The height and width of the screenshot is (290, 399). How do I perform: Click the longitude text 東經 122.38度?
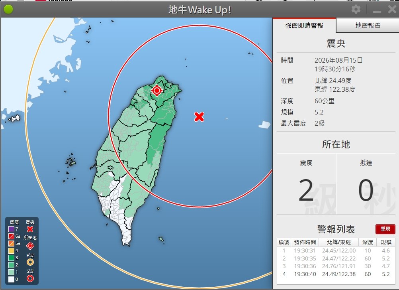tap(335, 89)
